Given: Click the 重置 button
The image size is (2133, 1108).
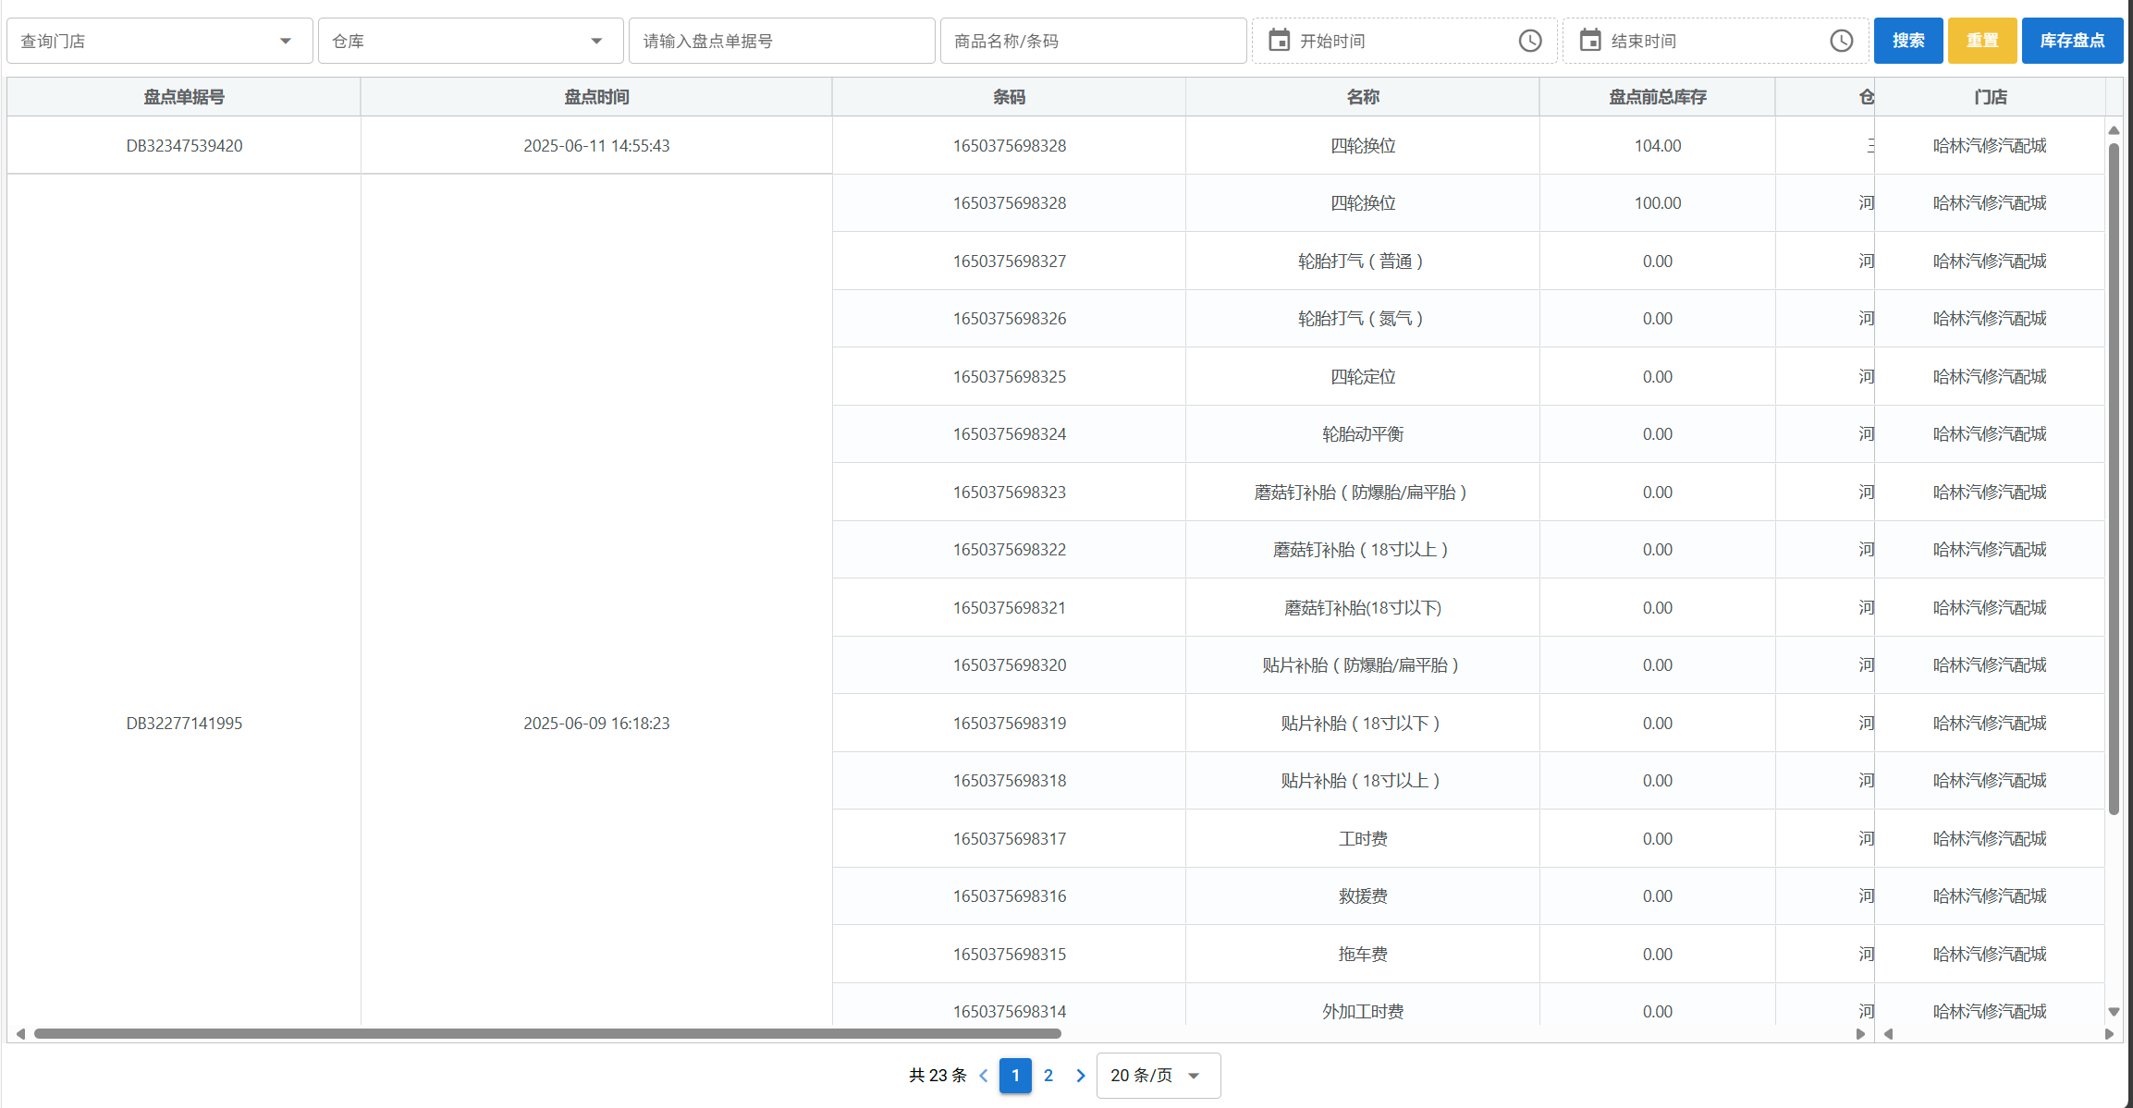Looking at the screenshot, I should click(x=1982, y=41).
